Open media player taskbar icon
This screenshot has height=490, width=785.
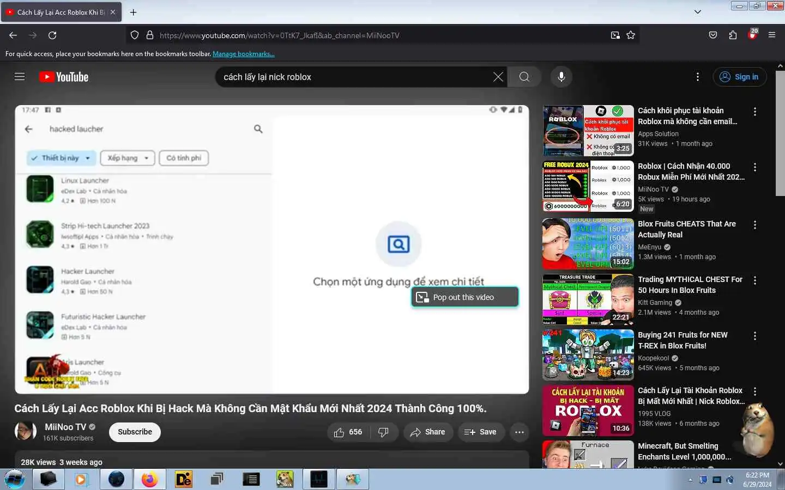click(x=81, y=479)
